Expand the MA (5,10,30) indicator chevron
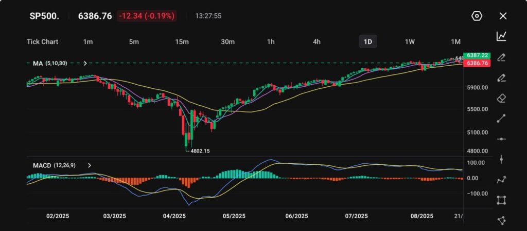The image size is (527, 231). click(85, 63)
